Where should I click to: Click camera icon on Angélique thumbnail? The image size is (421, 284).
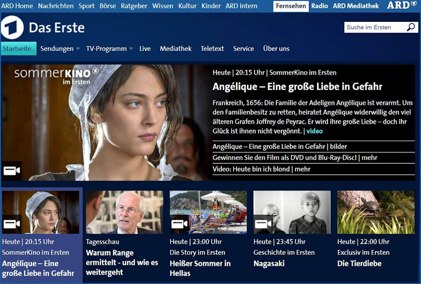pyautogui.click(x=11, y=224)
